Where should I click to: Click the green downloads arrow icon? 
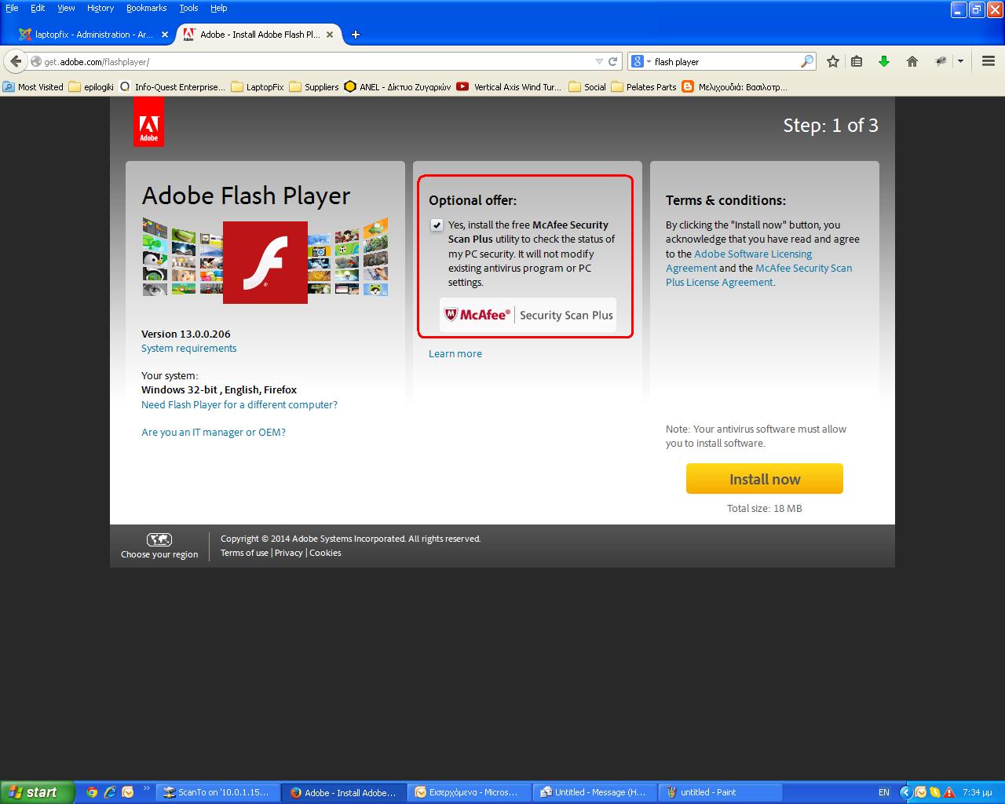click(884, 61)
